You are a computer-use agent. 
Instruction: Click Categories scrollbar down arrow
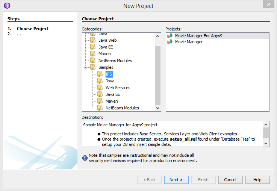(158, 108)
